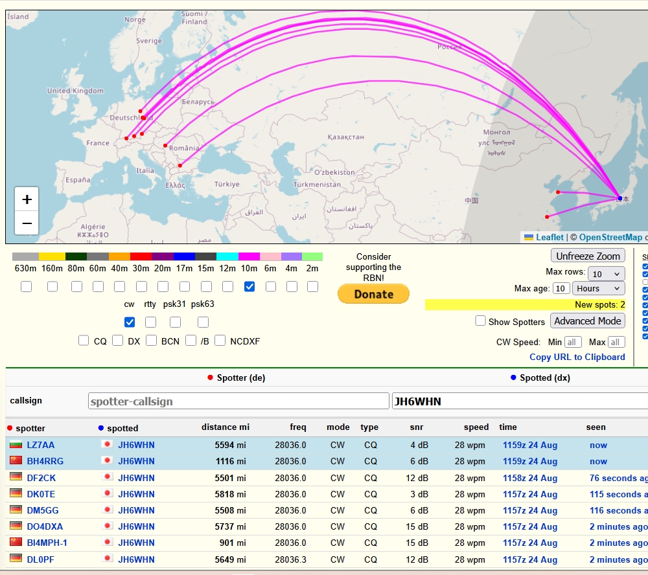Click the German flag icon beside DF2CK

point(16,478)
